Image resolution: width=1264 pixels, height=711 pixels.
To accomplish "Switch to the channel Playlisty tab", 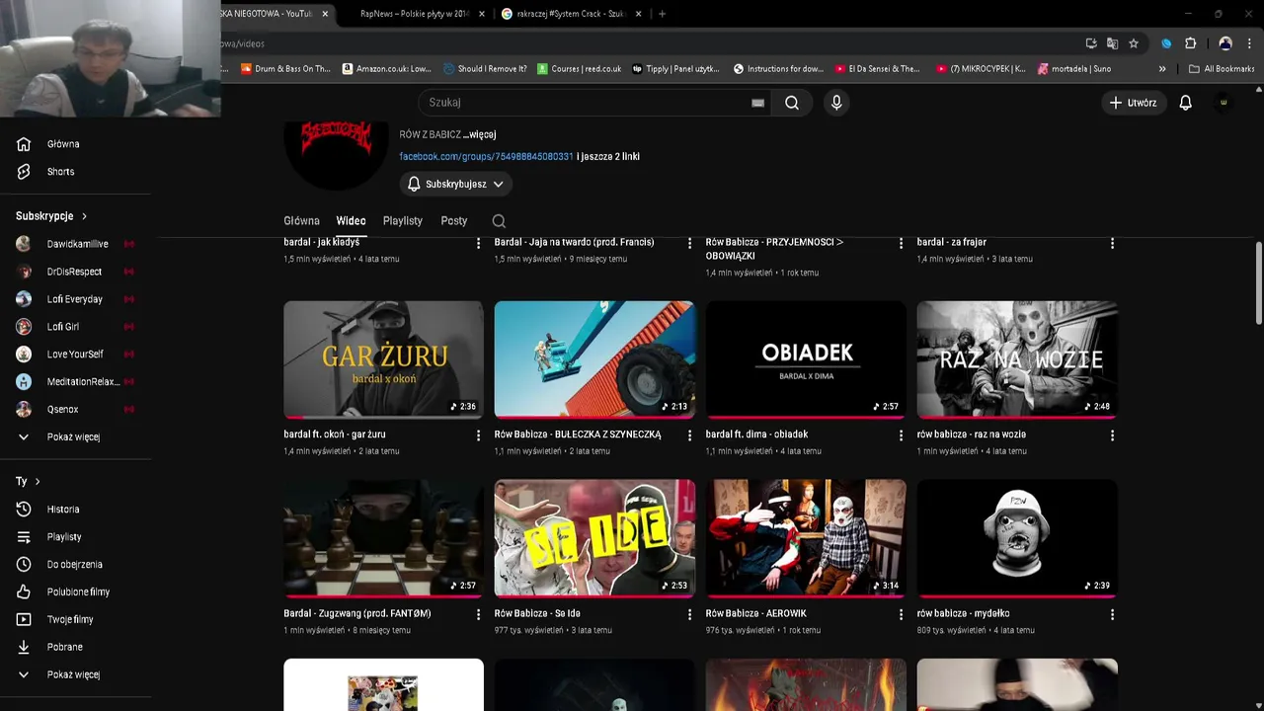I will click(403, 221).
